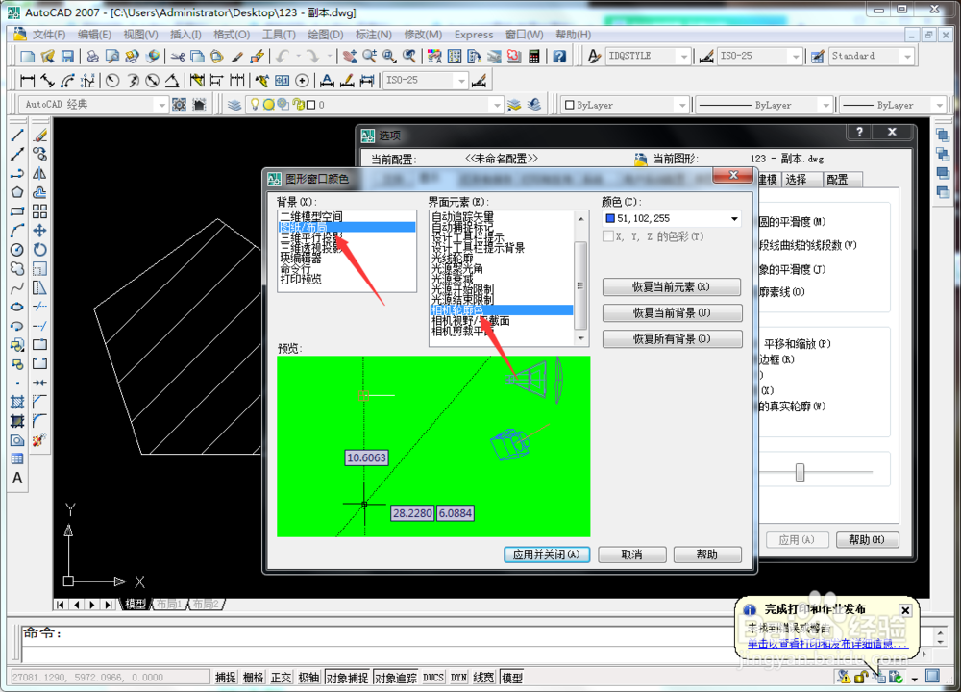The image size is (961, 692).
Task: Click the Table tool icon
Action: pyautogui.click(x=17, y=458)
